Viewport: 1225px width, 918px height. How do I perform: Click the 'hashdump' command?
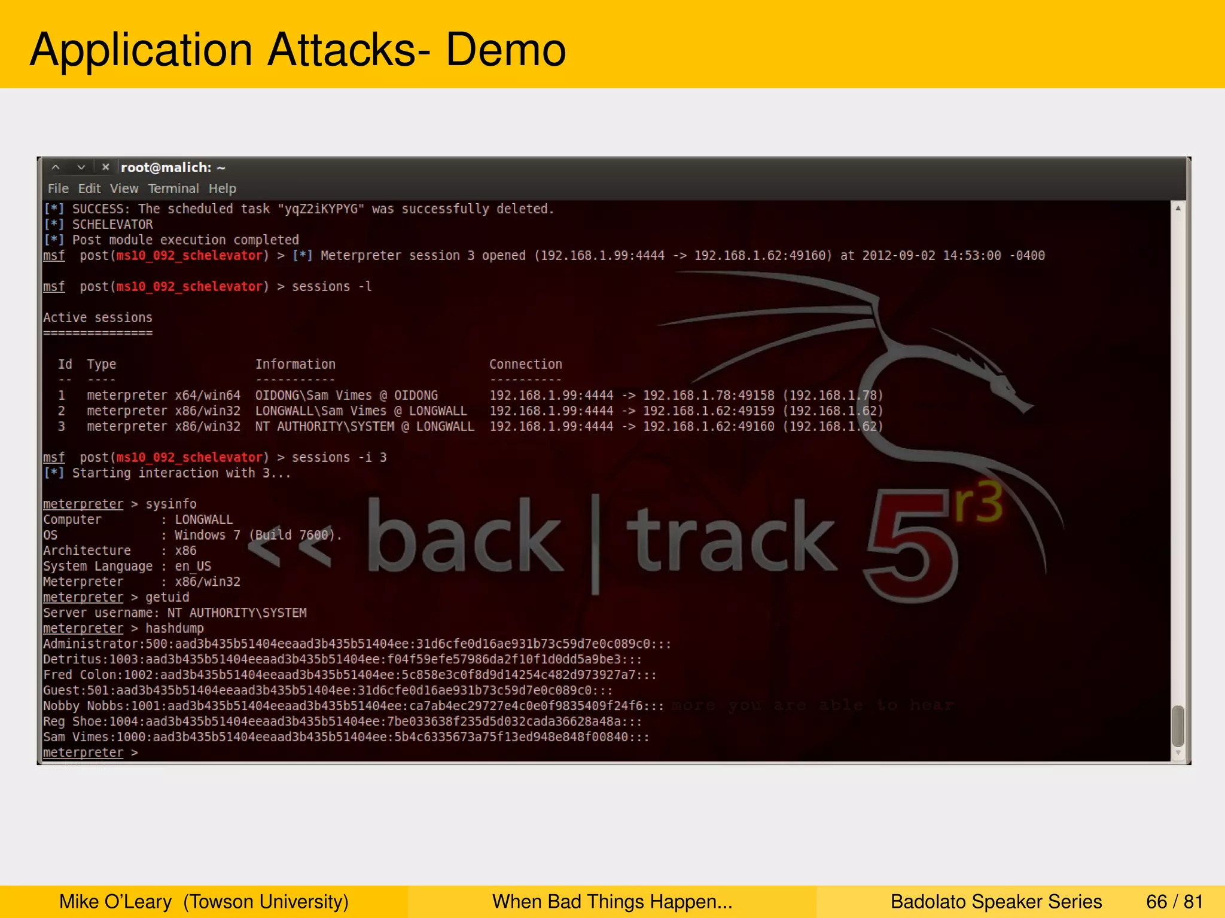175,629
